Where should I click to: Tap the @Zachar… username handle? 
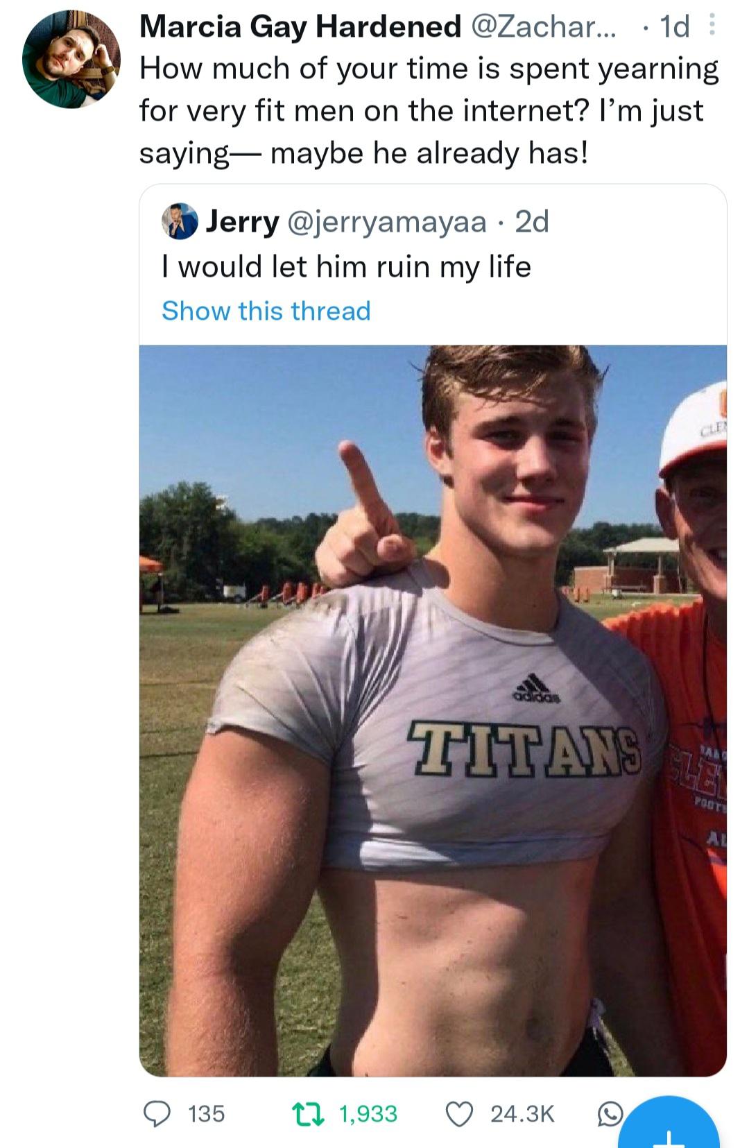pyautogui.click(x=543, y=27)
